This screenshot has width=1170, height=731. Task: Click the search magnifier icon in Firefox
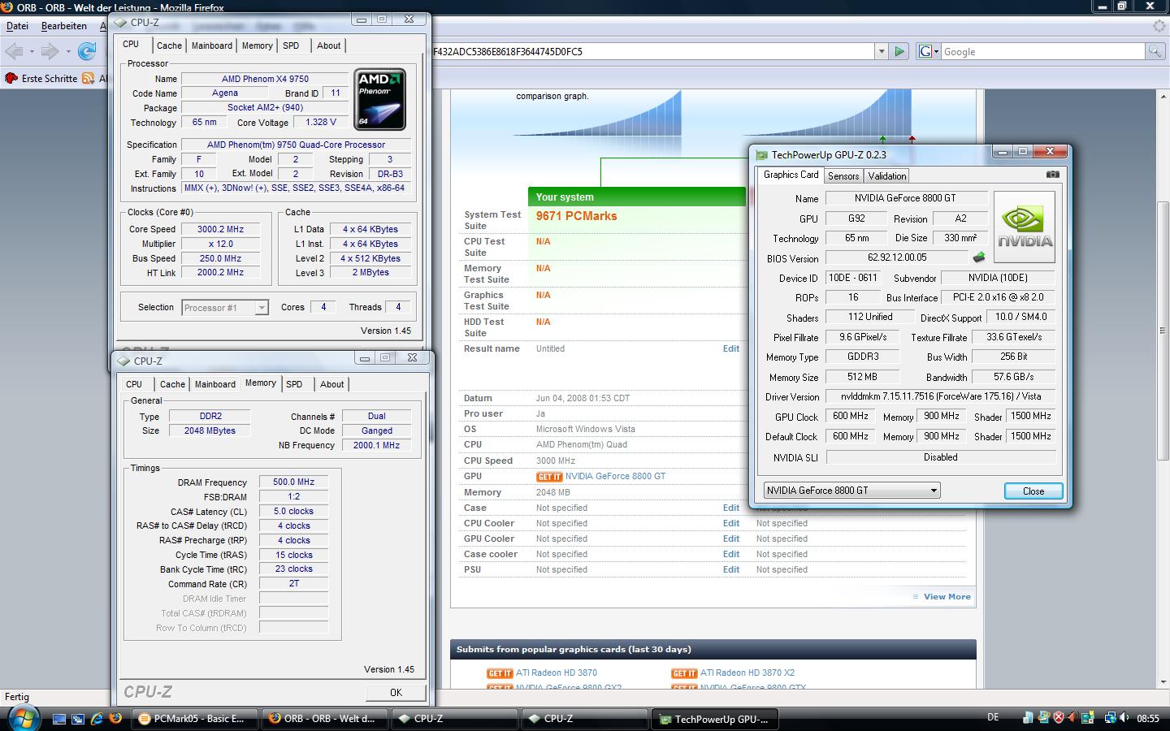[1154, 51]
